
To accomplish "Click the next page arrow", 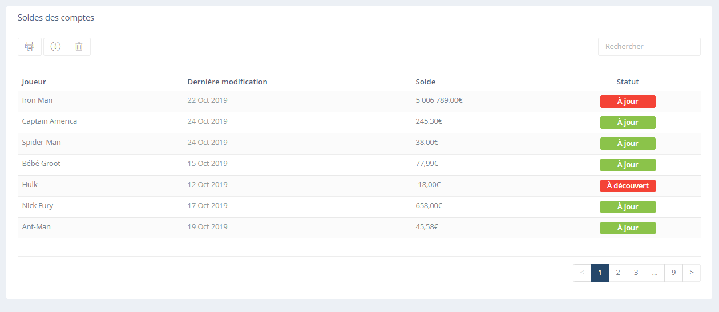I will [x=692, y=273].
